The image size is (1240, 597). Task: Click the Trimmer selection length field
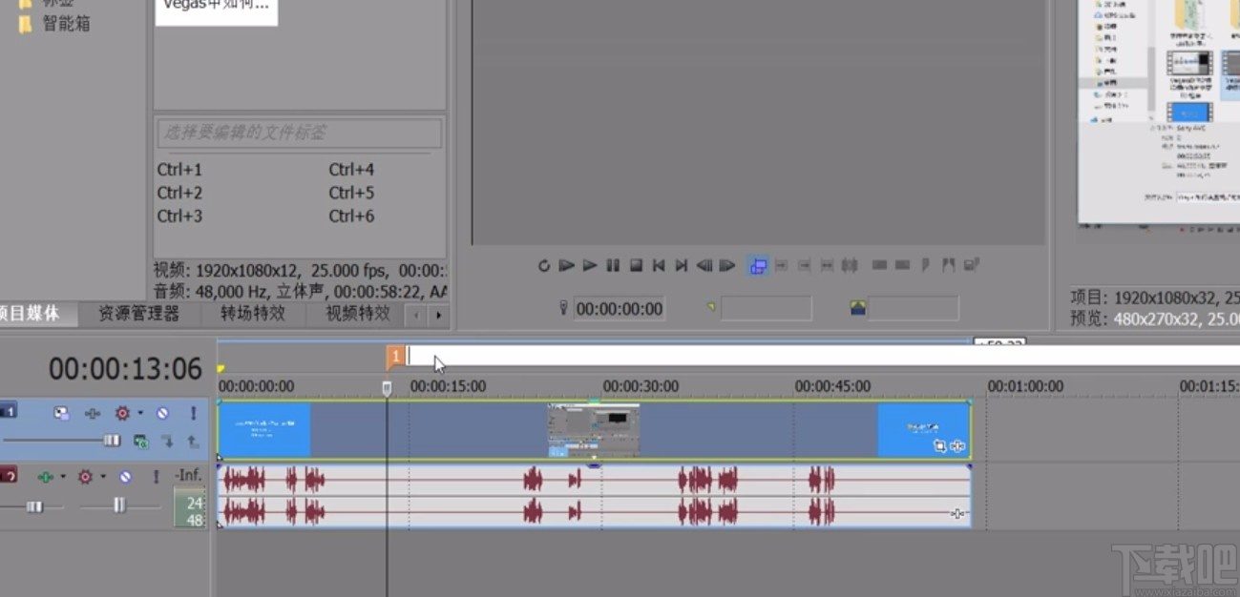[x=913, y=308]
